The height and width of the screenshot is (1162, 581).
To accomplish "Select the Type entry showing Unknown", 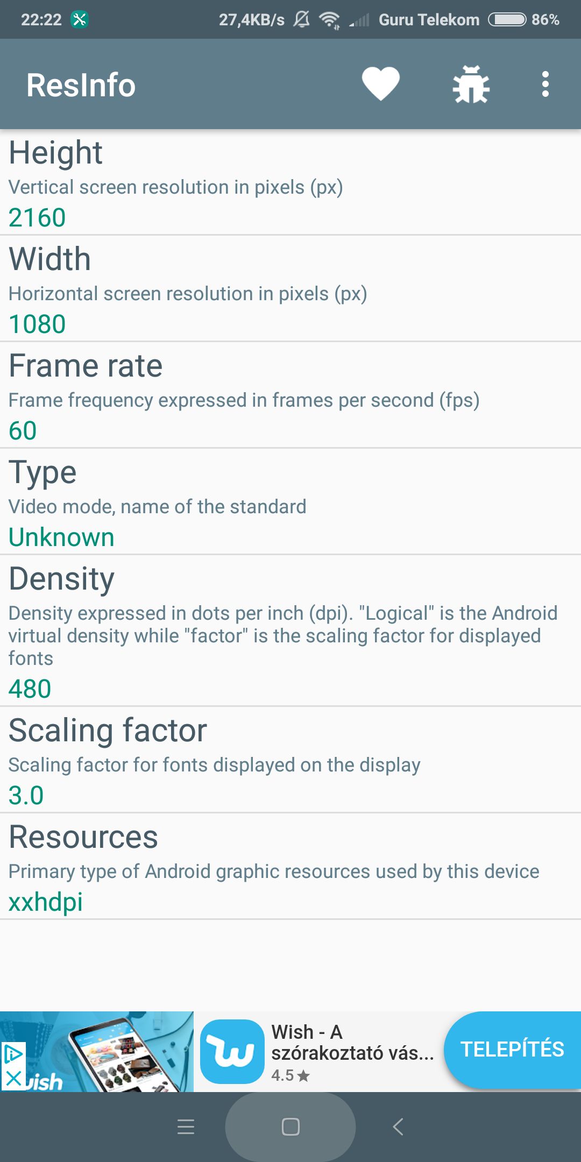I will tap(290, 501).
